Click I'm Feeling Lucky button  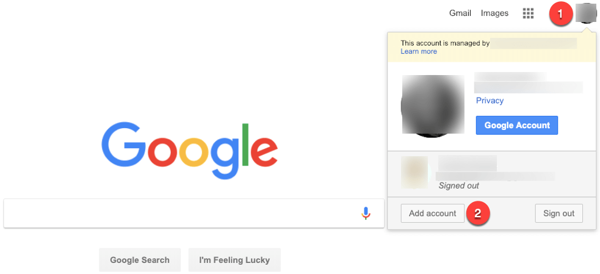[234, 260]
